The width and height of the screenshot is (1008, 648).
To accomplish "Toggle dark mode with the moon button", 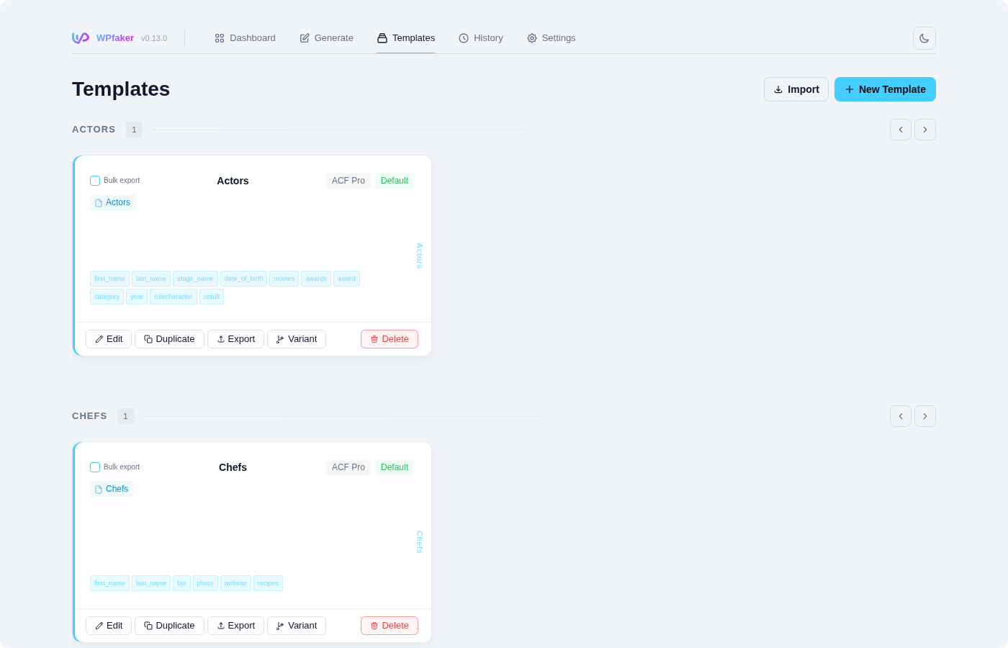I will coord(924,38).
